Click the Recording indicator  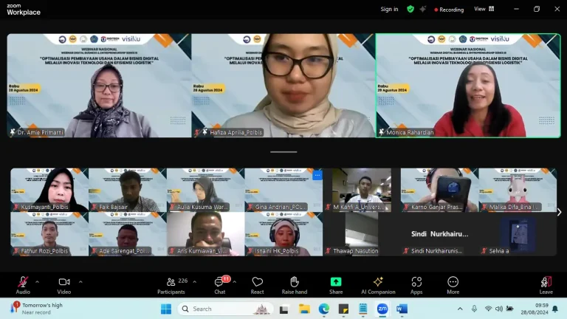coord(449,10)
